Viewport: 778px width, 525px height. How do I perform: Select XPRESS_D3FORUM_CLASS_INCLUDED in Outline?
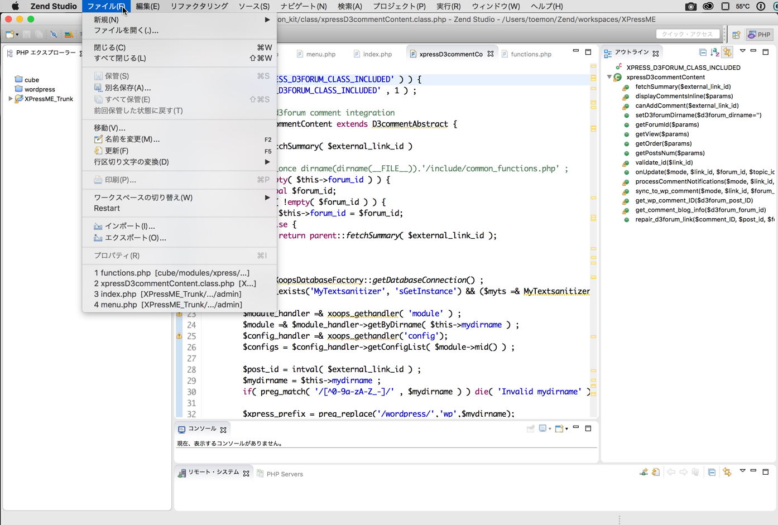coord(683,68)
